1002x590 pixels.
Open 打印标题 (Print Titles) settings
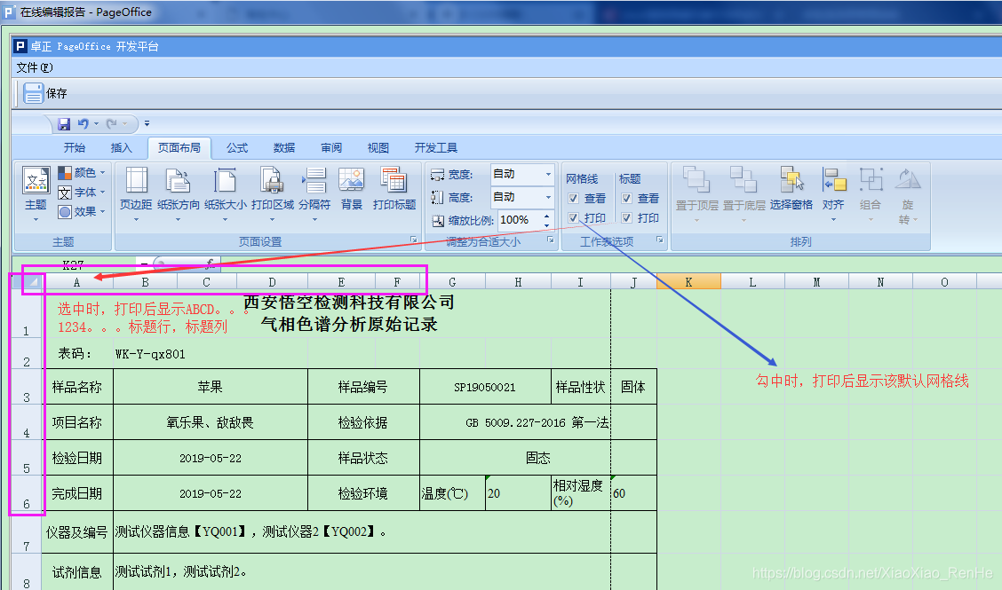(x=394, y=188)
